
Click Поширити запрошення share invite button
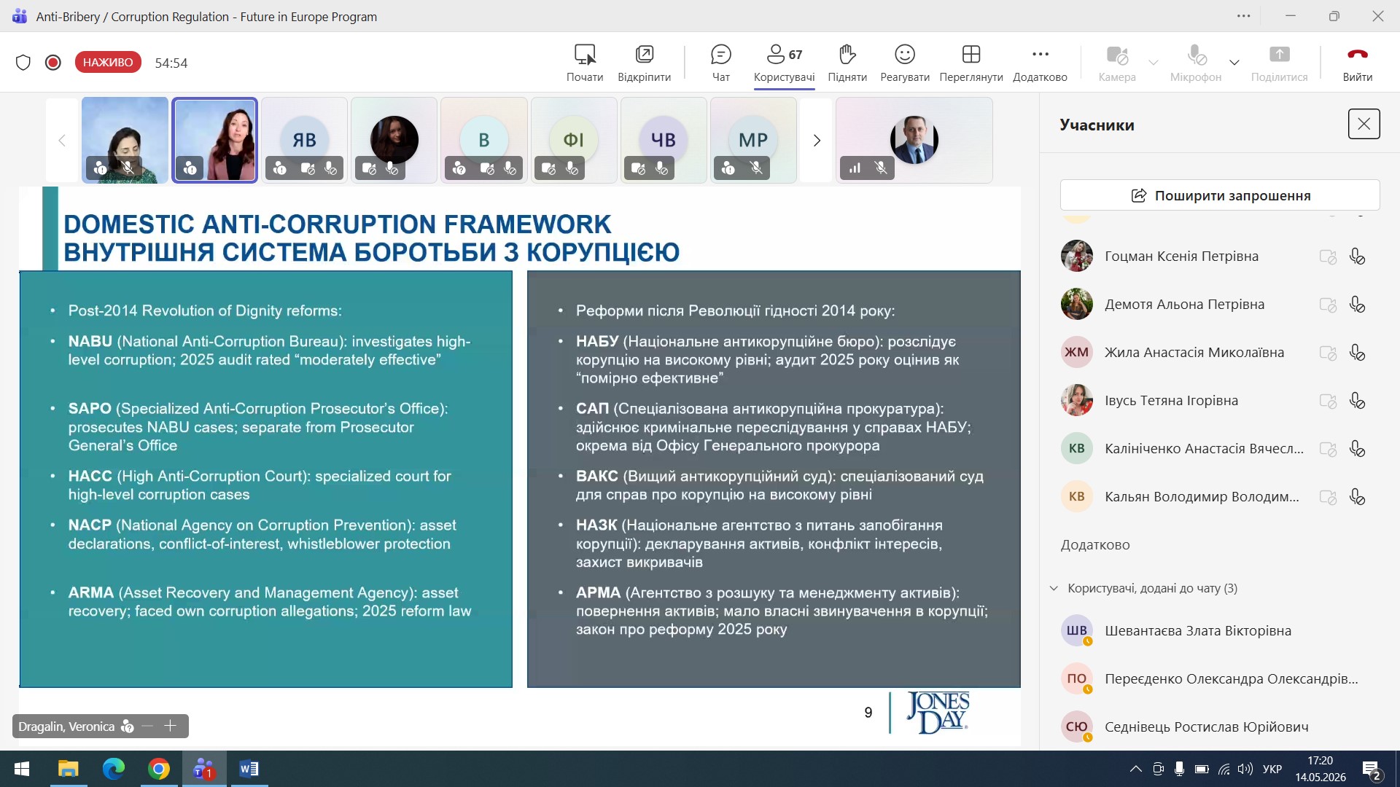click(1220, 195)
